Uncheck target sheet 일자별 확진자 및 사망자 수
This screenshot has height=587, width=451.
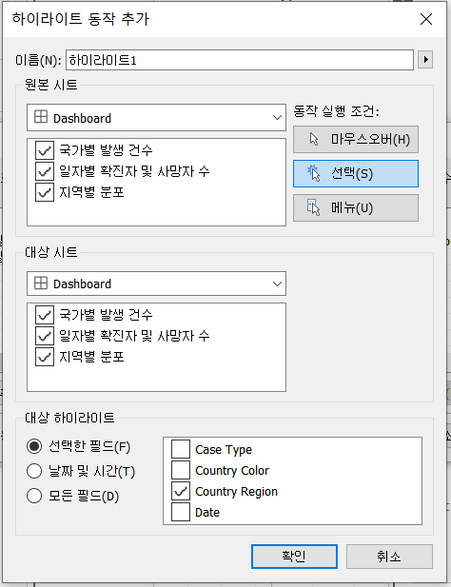coord(45,336)
